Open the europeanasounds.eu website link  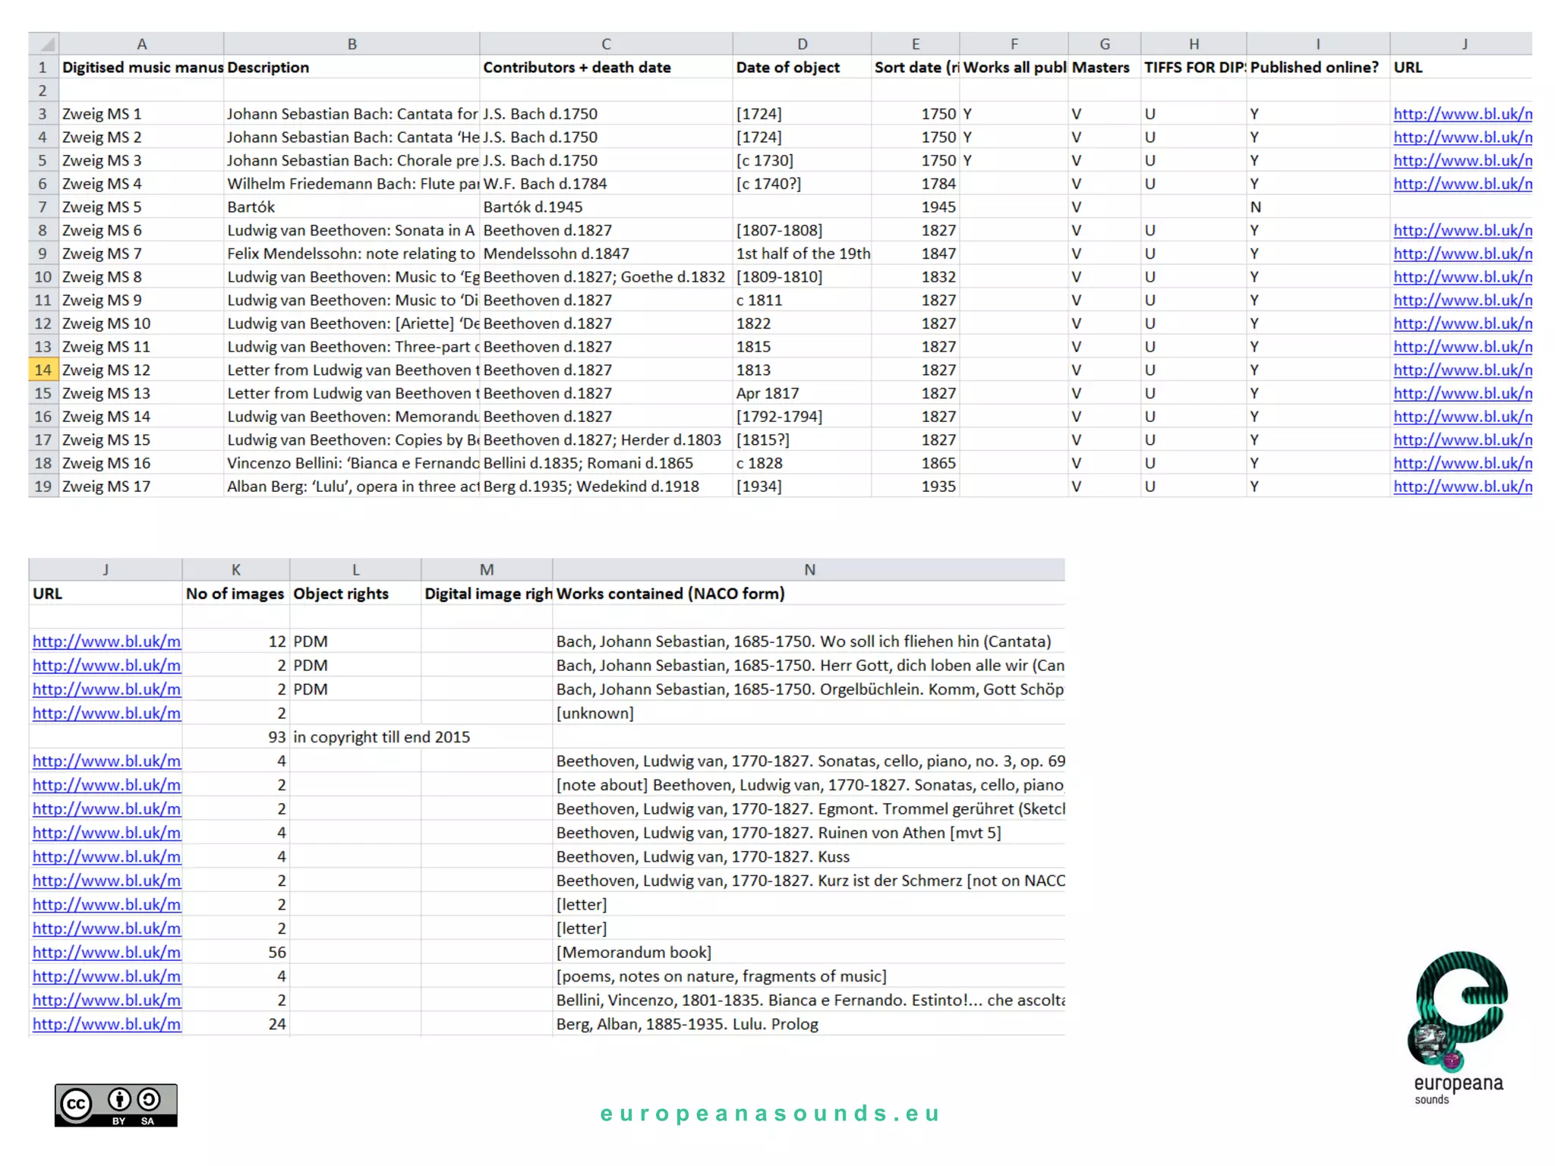pos(770,1114)
